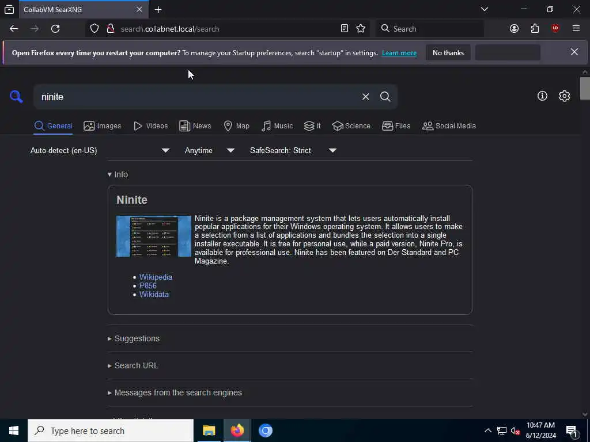Switch to Files category
590x442 pixels.
tap(396, 126)
